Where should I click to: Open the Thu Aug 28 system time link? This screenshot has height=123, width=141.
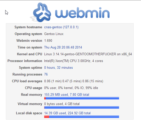[63, 47]
